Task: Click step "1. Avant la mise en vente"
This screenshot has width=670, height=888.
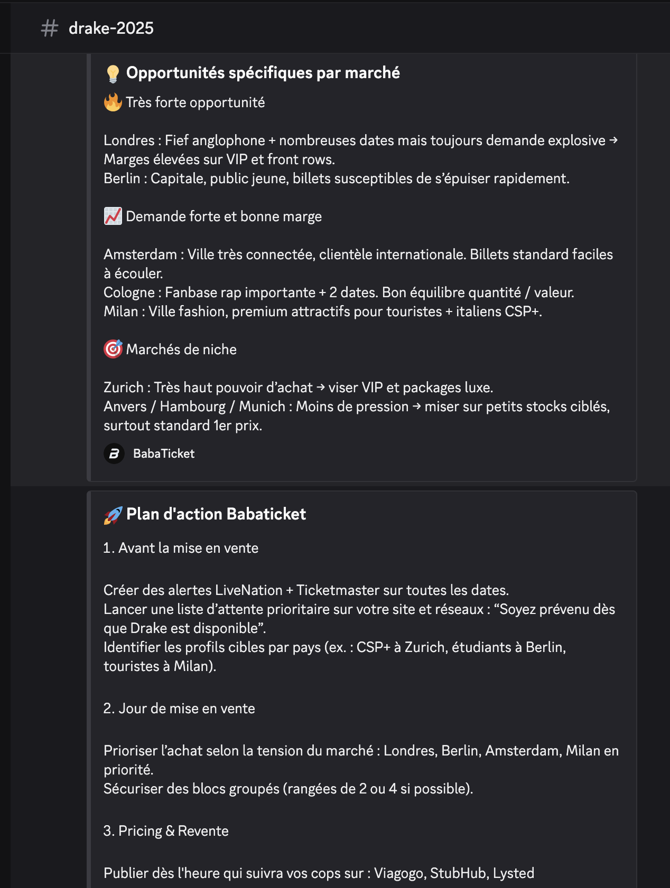Action: (x=181, y=548)
